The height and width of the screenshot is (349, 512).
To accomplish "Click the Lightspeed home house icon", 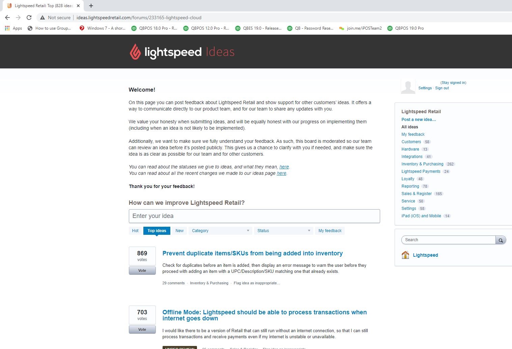I will point(405,255).
